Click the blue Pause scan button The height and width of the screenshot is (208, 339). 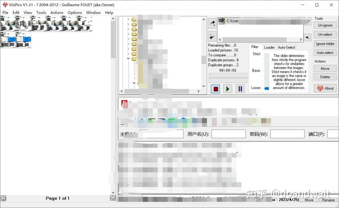pos(240,89)
